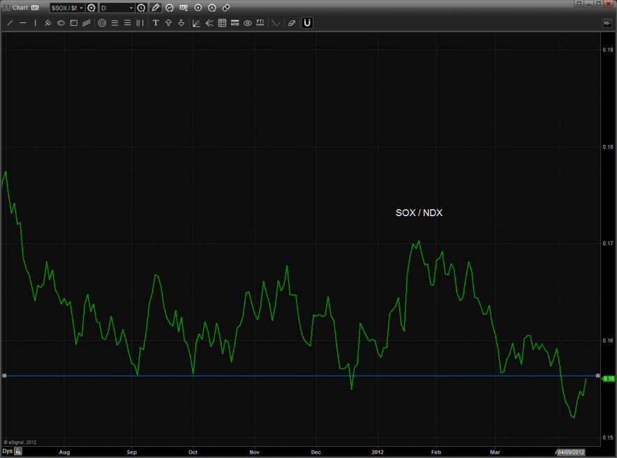Viewport: 617px width, 458px height.
Task: Click the toolbar pin button at right
Action: pyautogui.click(x=607, y=23)
